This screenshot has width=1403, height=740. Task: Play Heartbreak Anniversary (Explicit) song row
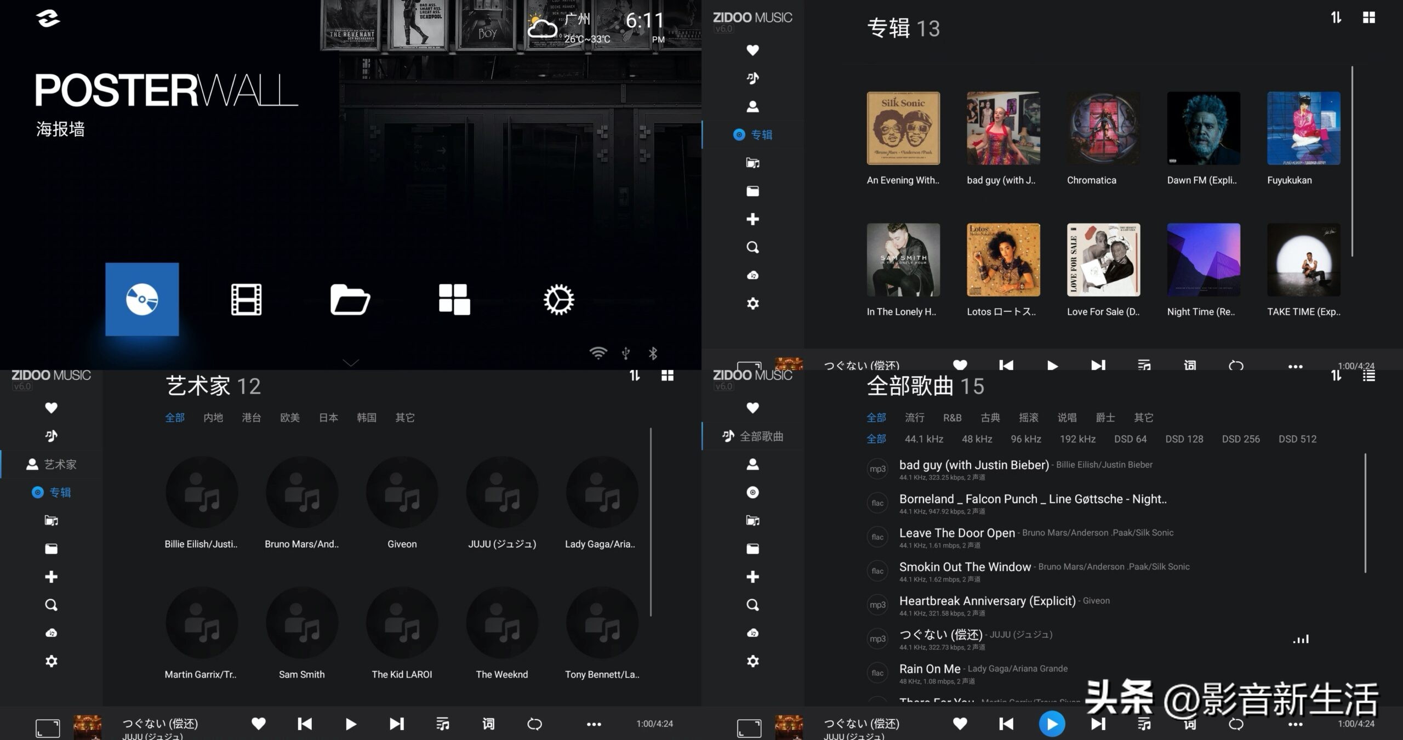[x=987, y=601]
